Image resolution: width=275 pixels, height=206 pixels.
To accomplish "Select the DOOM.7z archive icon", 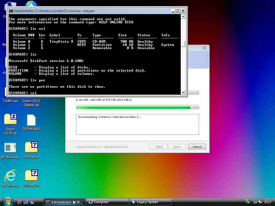I will coord(31,150).
